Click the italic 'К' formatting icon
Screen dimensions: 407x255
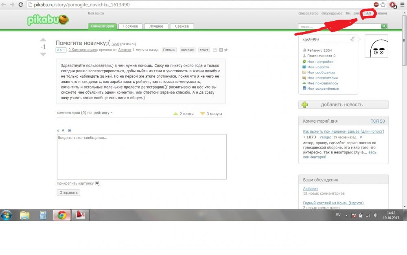coord(58,130)
